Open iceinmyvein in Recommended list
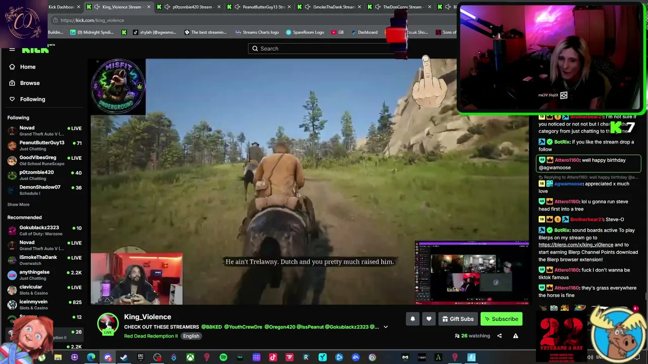 (x=44, y=305)
